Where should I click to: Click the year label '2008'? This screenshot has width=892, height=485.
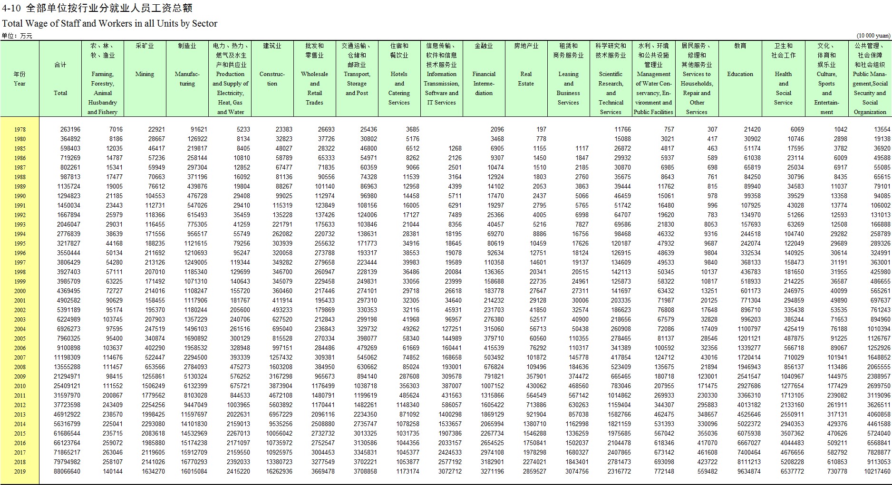[19, 367]
